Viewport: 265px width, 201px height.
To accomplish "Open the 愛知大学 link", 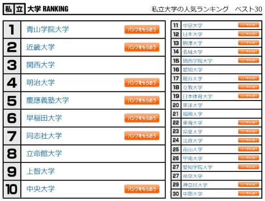I will pyautogui.click(x=192, y=70).
